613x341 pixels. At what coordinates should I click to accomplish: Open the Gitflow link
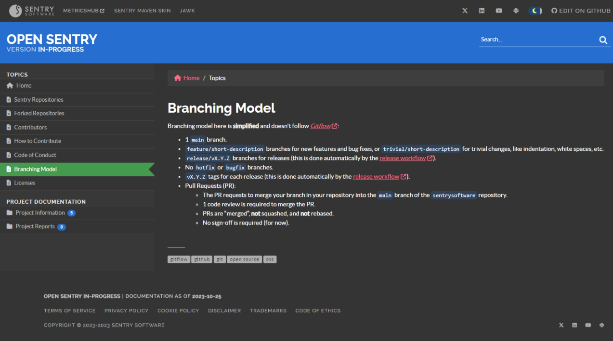tap(324, 126)
